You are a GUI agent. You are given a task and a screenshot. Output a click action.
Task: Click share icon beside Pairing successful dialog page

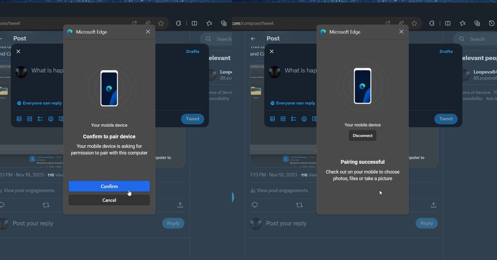[434, 205]
